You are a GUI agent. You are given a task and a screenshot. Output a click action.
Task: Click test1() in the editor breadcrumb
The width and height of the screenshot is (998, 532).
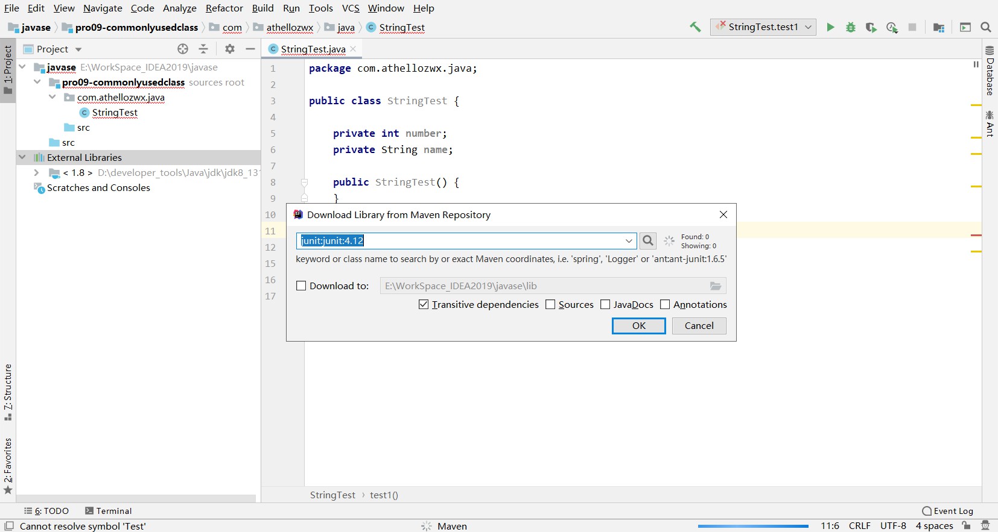[x=384, y=495]
